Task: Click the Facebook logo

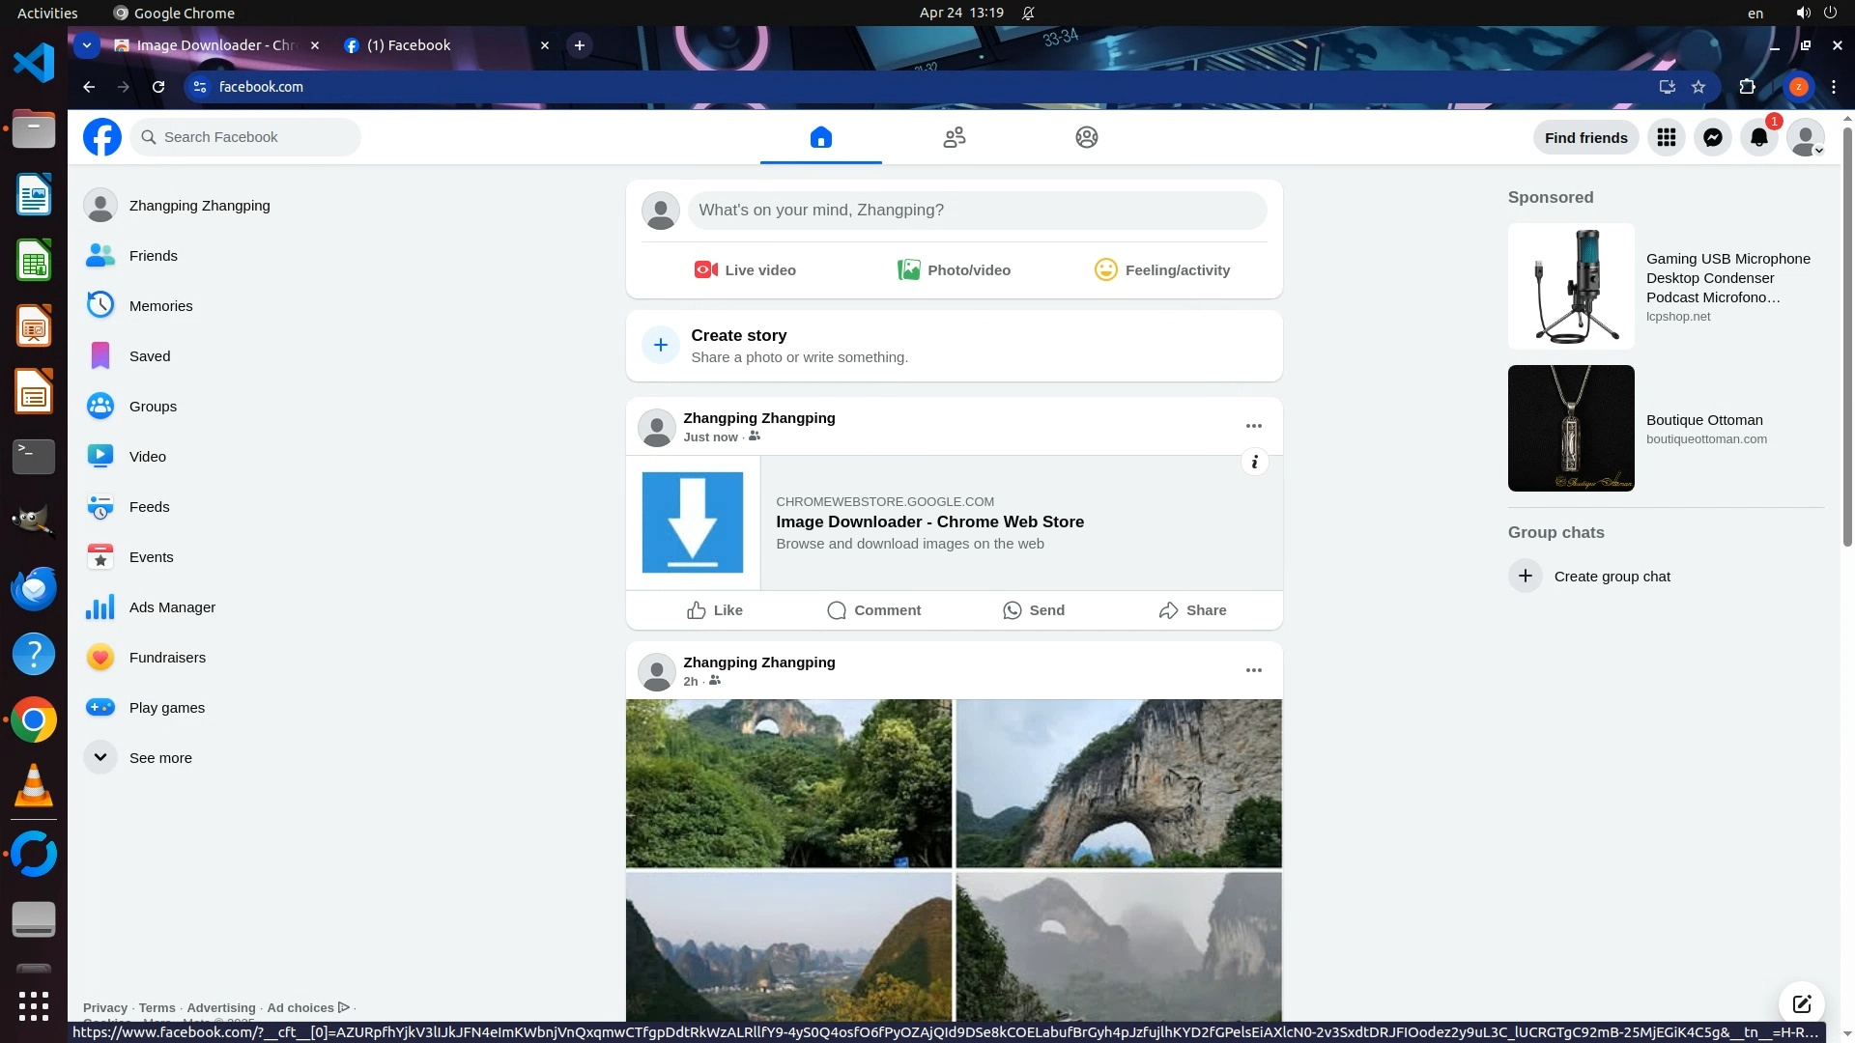Action: (x=102, y=137)
